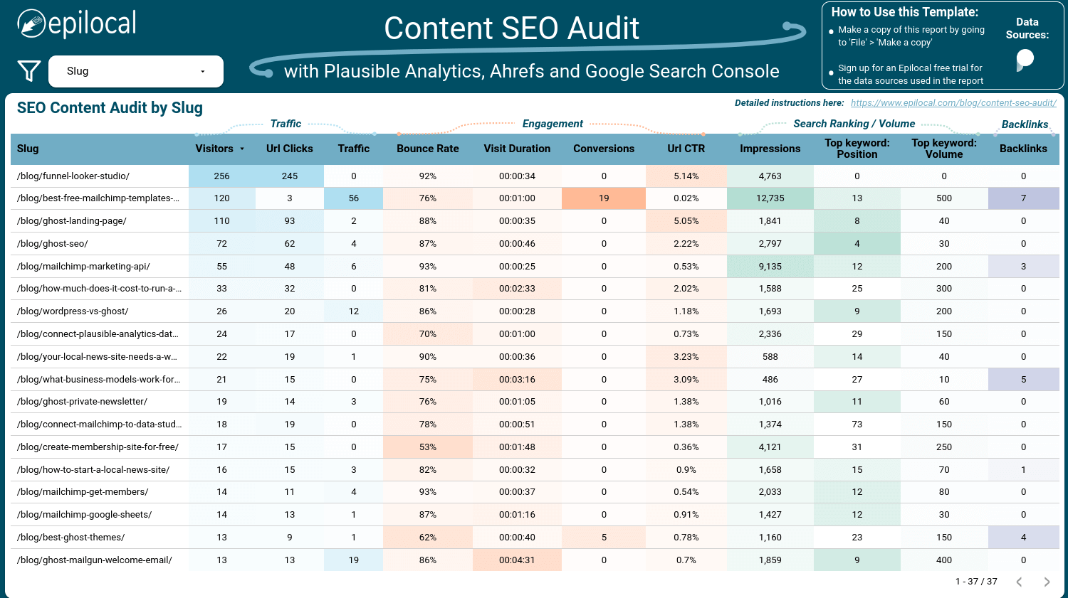
Task: Sort by the Bounce Rate column header
Action: (x=426, y=149)
